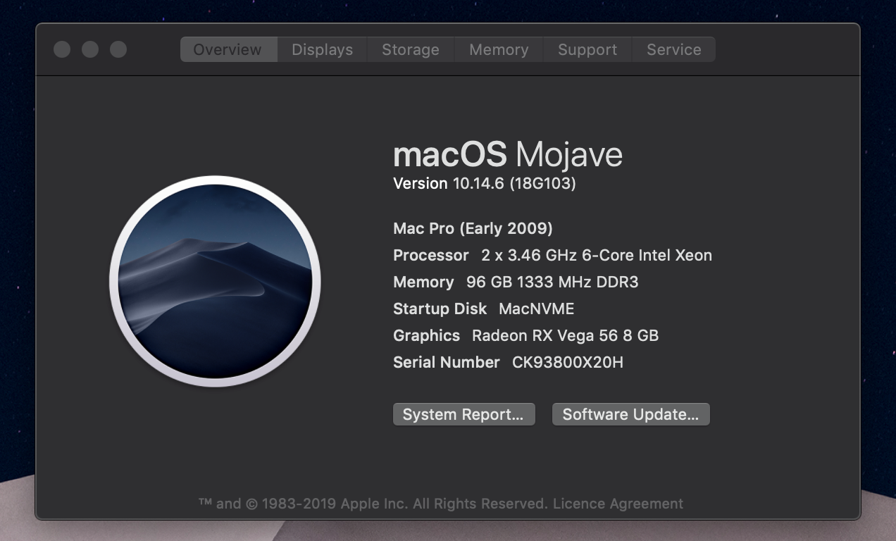Image resolution: width=896 pixels, height=541 pixels.
Task: Click the System Report... button
Action: click(x=463, y=414)
